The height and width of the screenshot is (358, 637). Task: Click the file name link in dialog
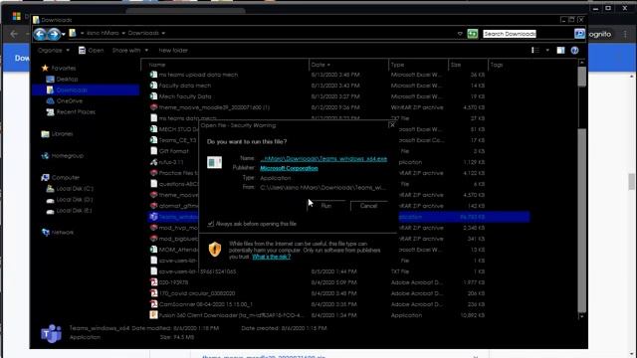[323, 159]
